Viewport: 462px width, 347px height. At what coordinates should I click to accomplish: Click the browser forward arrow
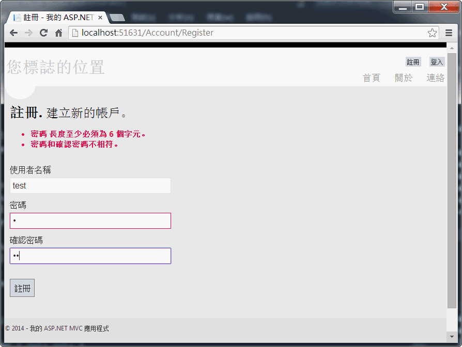point(28,33)
